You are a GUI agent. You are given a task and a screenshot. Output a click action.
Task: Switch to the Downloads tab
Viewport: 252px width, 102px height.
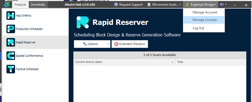click(x=38, y=5)
